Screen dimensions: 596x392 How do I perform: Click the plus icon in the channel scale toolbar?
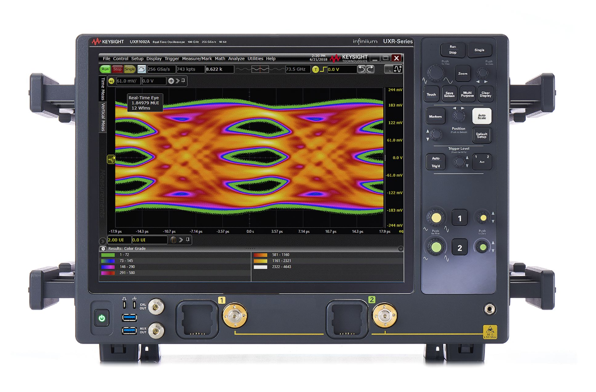tap(171, 81)
